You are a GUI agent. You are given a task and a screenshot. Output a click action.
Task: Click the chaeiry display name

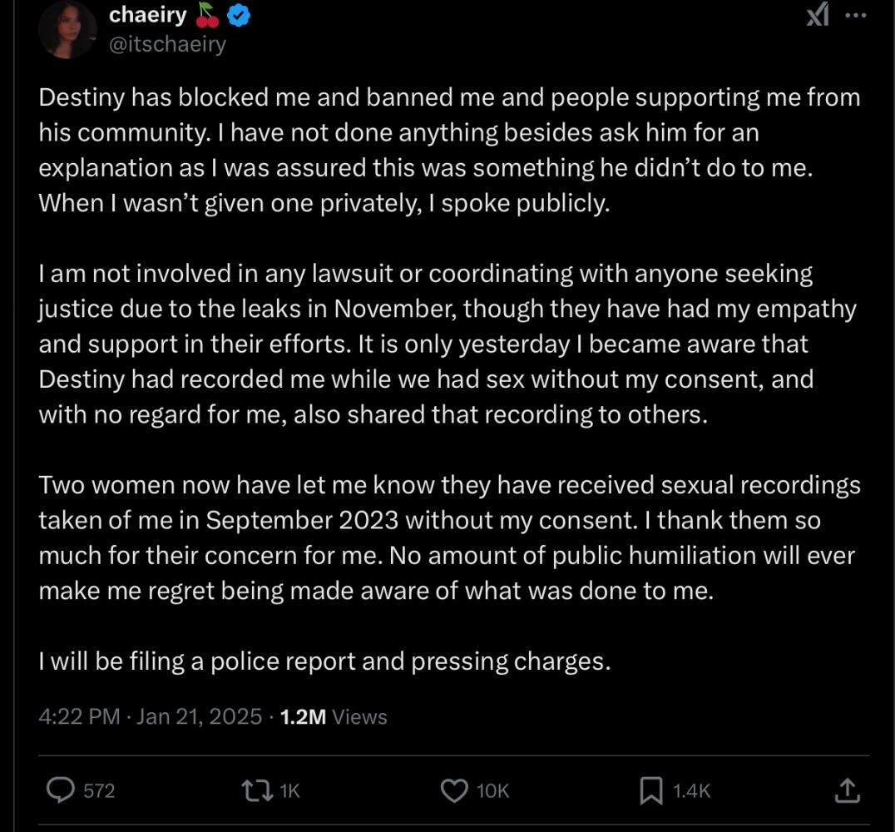148,15
